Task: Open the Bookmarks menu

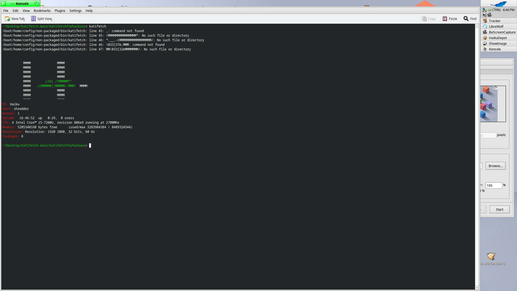Action: click(42, 11)
